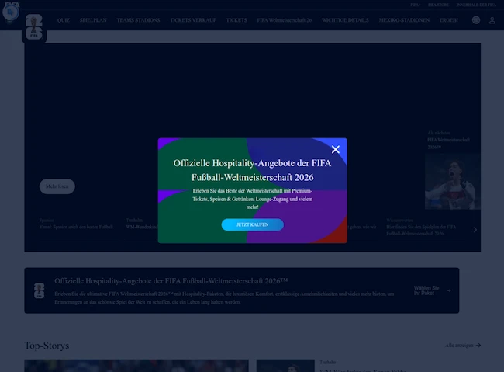This screenshot has width=504, height=372.
Task: Open the language globe icon
Action: (x=476, y=20)
